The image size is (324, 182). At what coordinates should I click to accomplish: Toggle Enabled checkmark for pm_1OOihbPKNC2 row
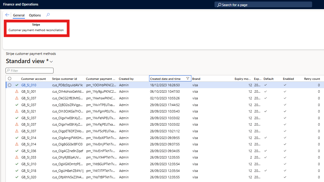click(x=285, y=85)
